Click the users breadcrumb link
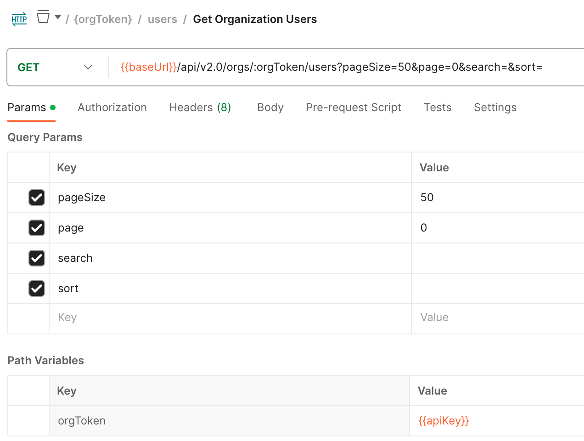 click(163, 19)
